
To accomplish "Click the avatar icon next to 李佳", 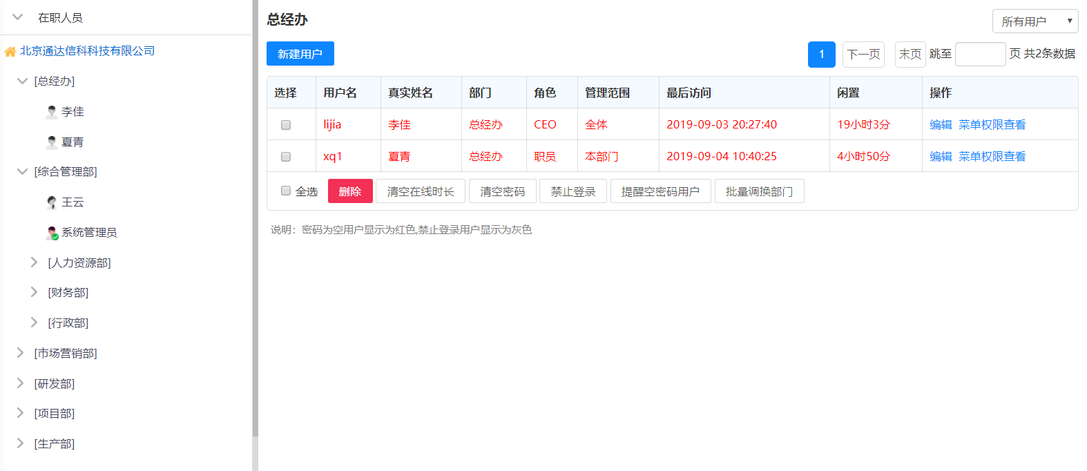I will point(52,112).
